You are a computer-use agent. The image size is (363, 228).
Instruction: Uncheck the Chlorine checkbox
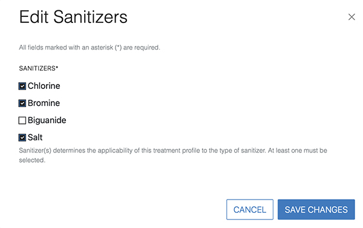[x=22, y=86]
